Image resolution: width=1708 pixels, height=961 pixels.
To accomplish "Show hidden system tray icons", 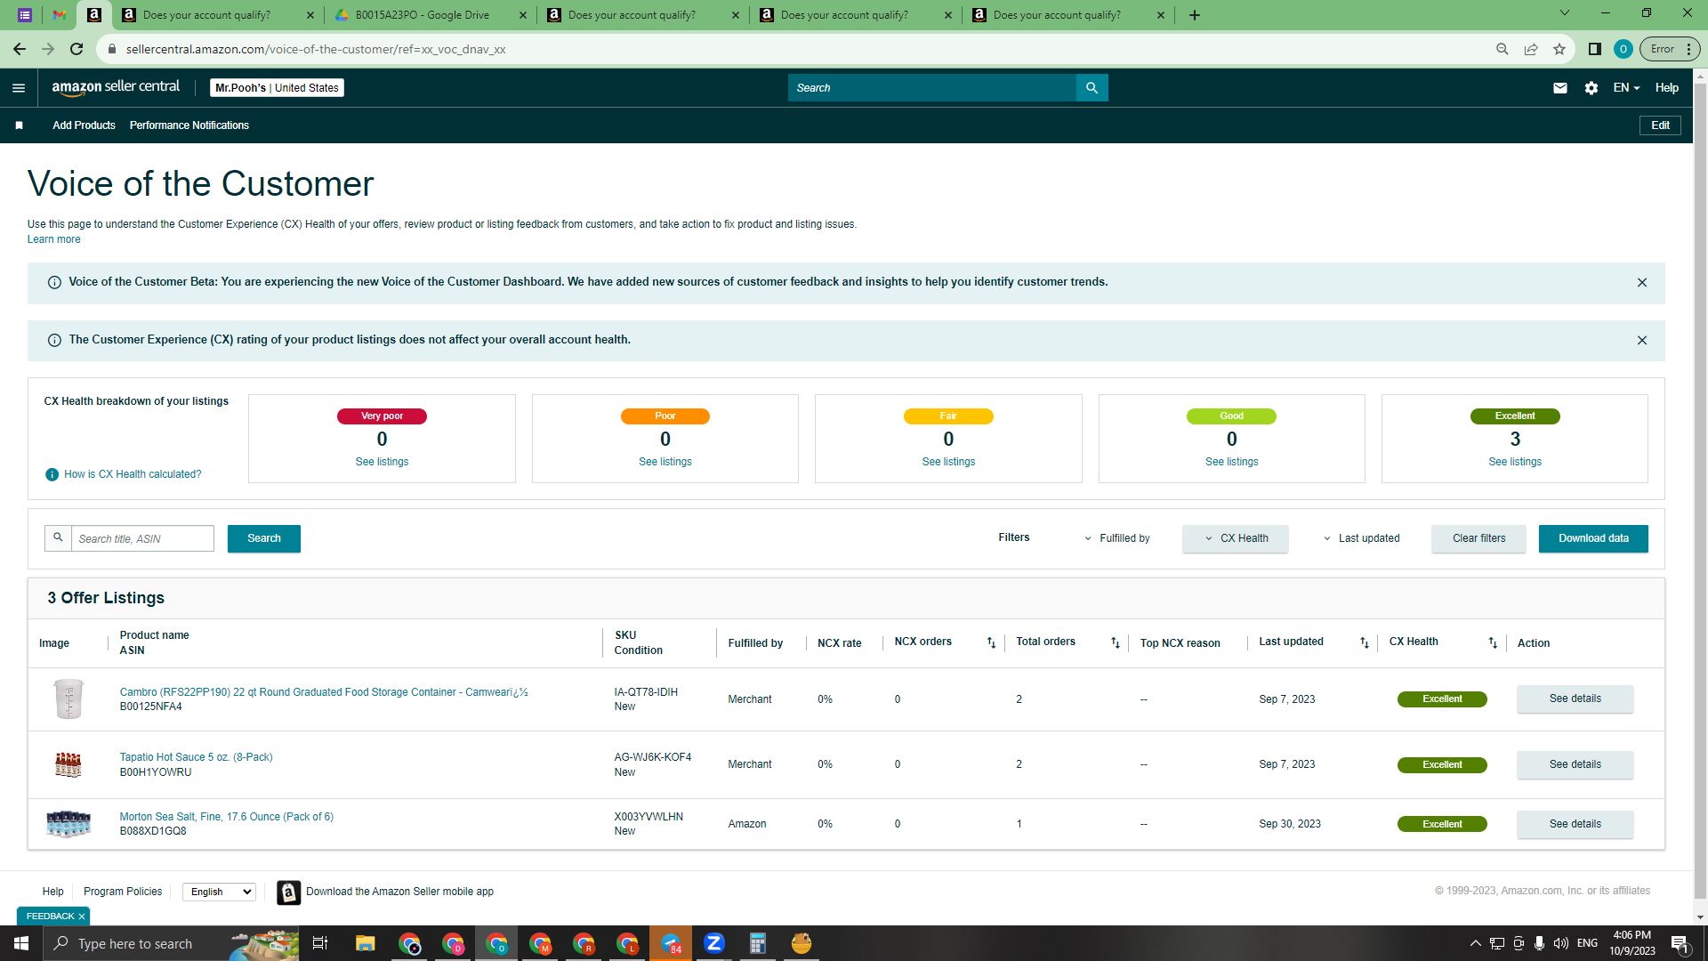I will [x=1475, y=943].
